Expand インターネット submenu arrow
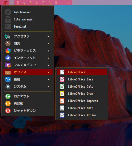This screenshot has width=132, height=146. pyautogui.click(x=49, y=58)
